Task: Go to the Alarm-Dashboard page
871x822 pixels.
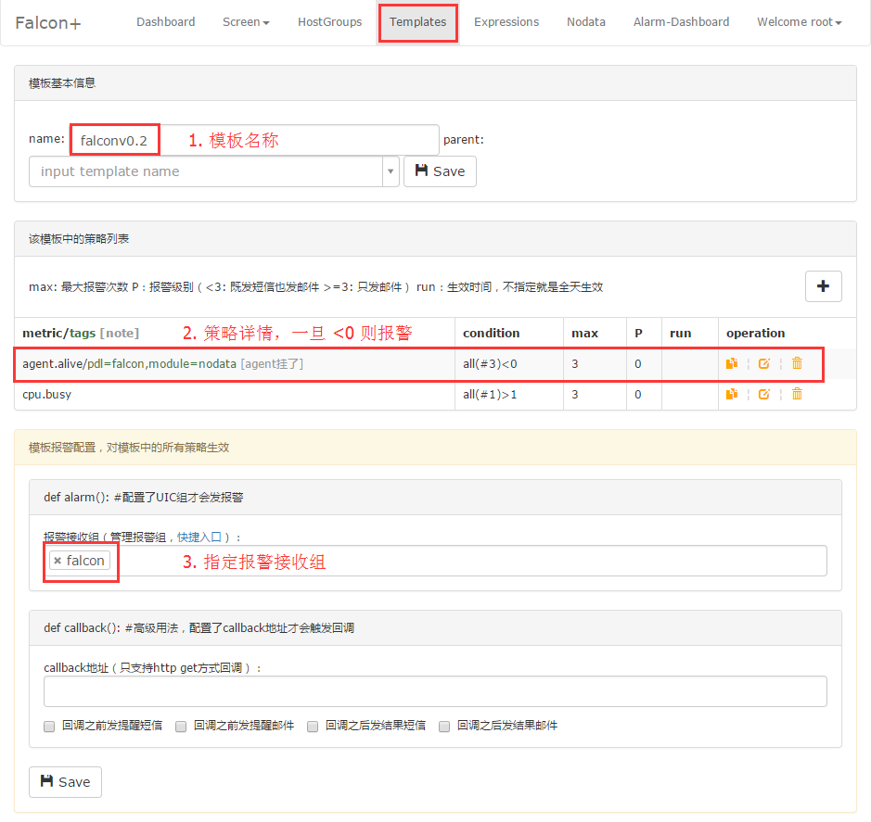Action: [x=681, y=22]
